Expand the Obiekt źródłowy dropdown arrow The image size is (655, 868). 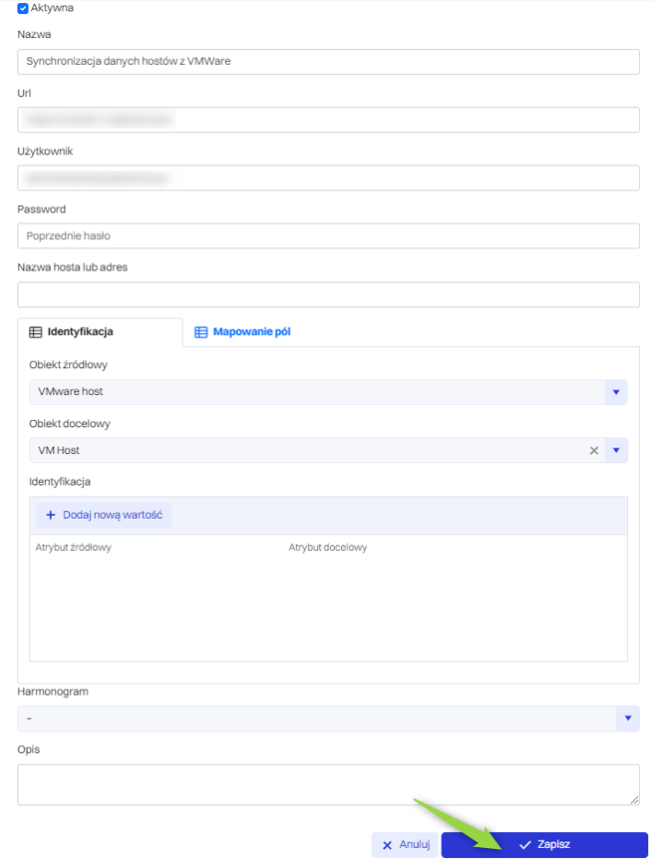click(x=616, y=392)
